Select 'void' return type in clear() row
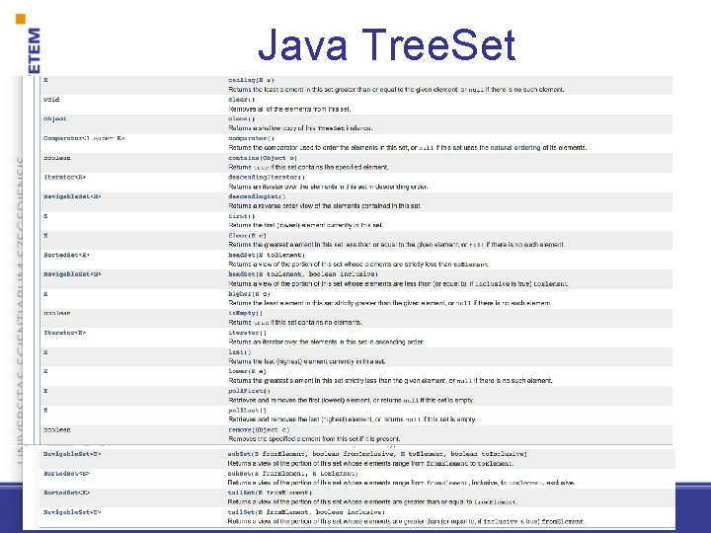Screen dimensions: 711x533 tap(51, 100)
